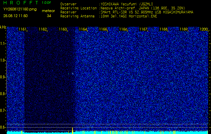Click the 1157 time axis label
The height and width of the screenshot is (134, 211).
point(143,29)
